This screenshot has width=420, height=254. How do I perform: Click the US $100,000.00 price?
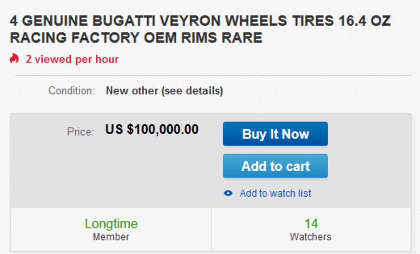coord(153,130)
